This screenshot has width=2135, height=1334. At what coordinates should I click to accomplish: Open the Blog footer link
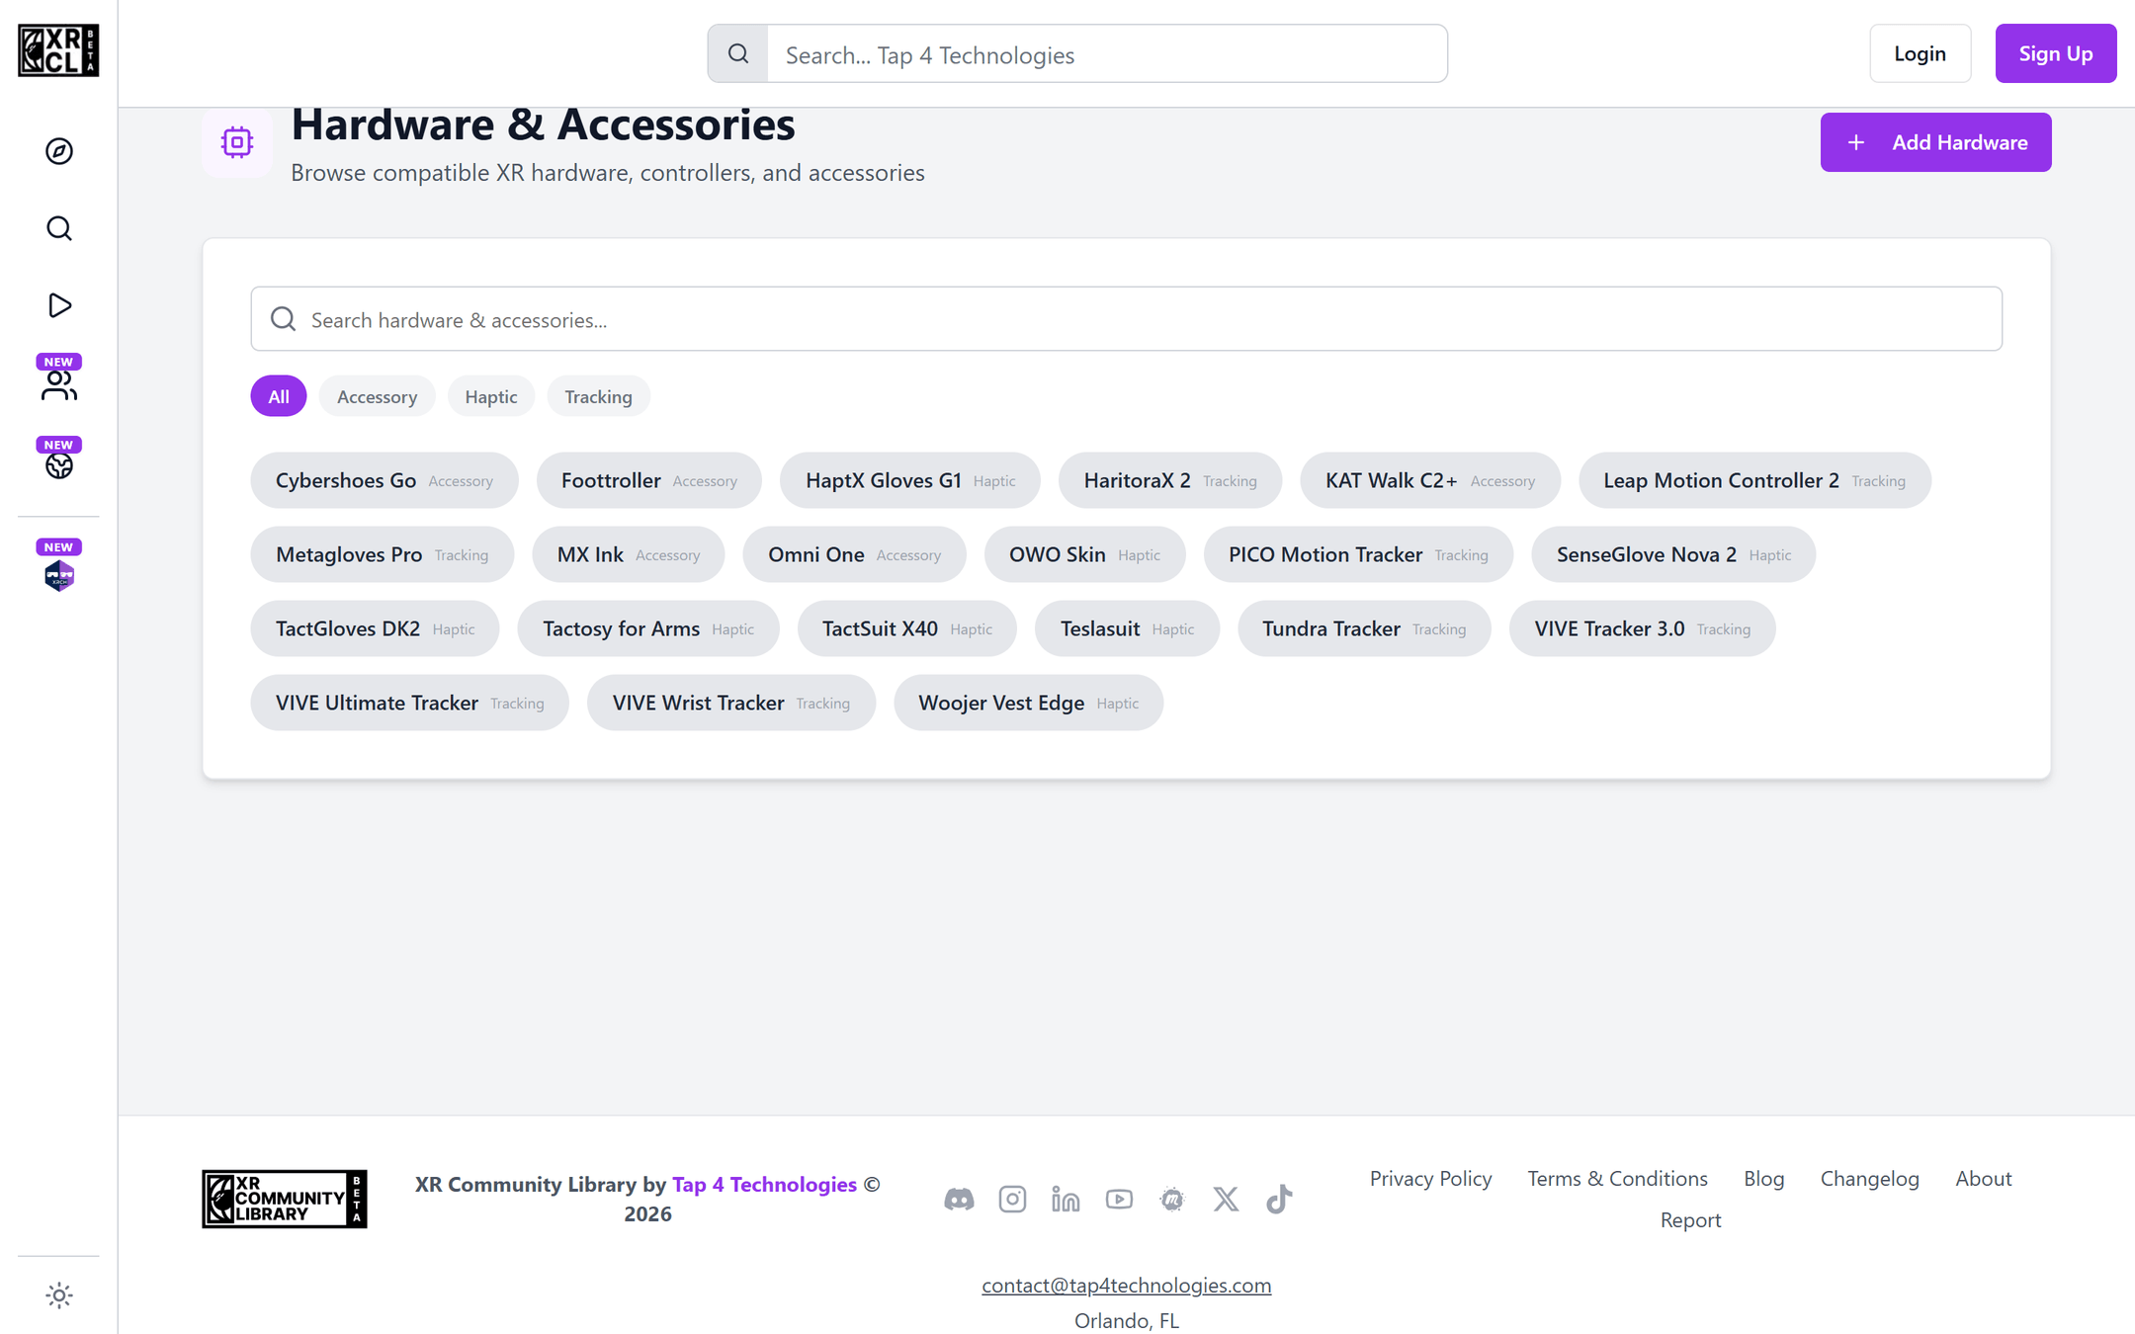coord(1763,1178)
